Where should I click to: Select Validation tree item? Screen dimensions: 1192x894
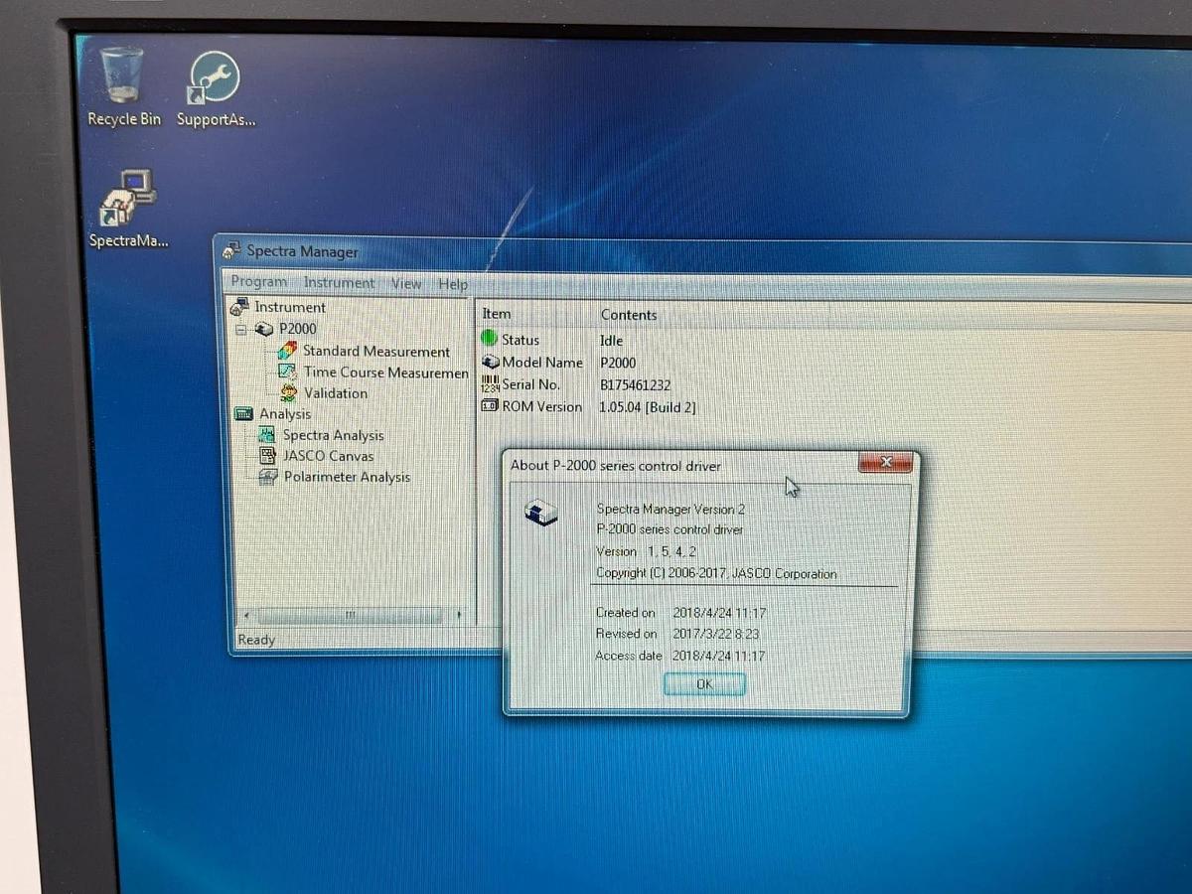click(336, 392)
